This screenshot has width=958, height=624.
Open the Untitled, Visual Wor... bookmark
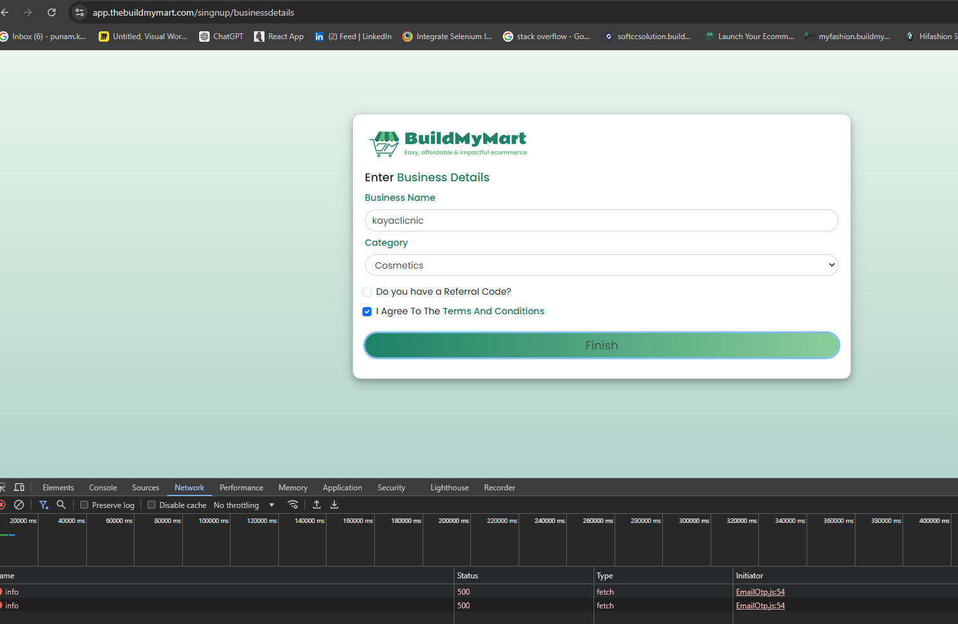[143, 37]
